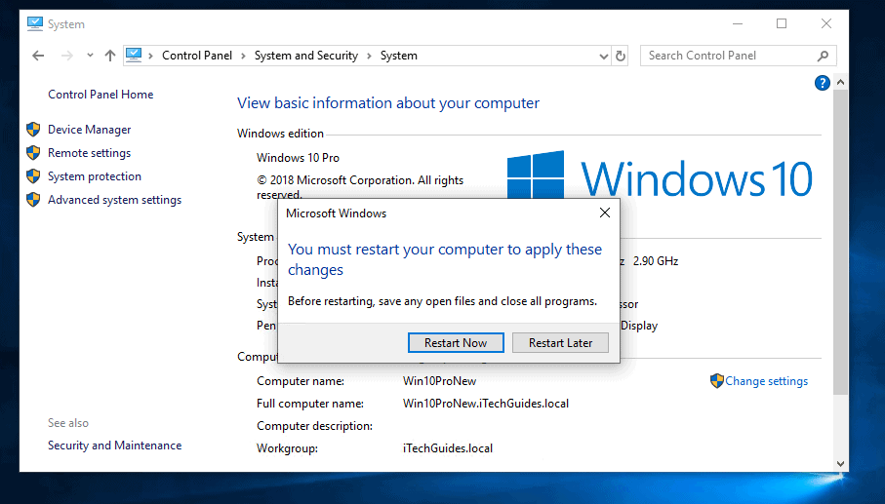This screenshot has height=504, width=885.
Task: Open Help with the question mark icon
Action: pos(823,83)
